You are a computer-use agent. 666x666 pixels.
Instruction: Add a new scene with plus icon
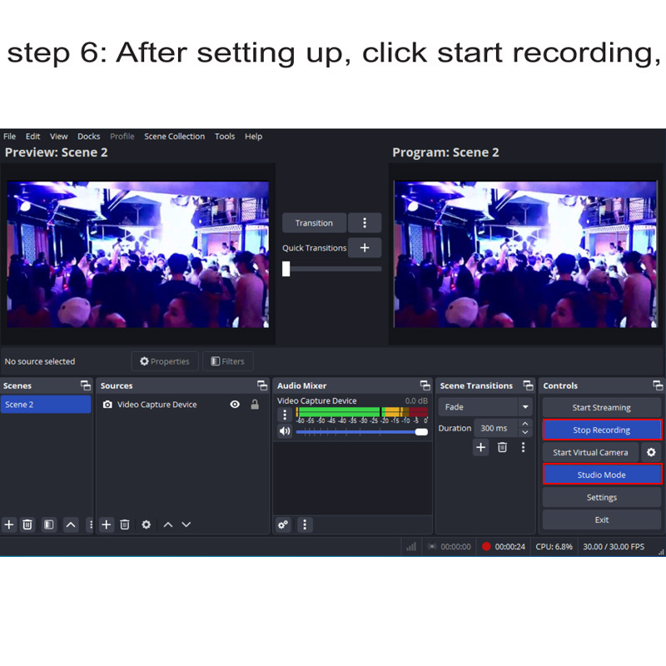[x=9, y=524]
